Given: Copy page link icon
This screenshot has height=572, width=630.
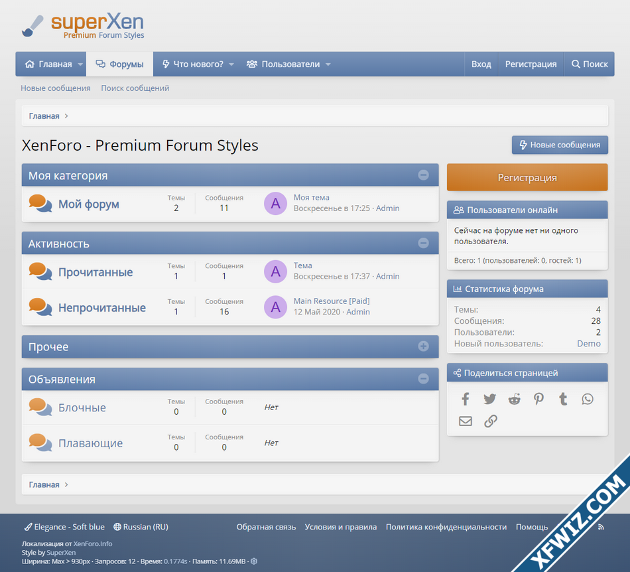Looking at the screenshot, I should pyautogui.click(x=491, y=421).
